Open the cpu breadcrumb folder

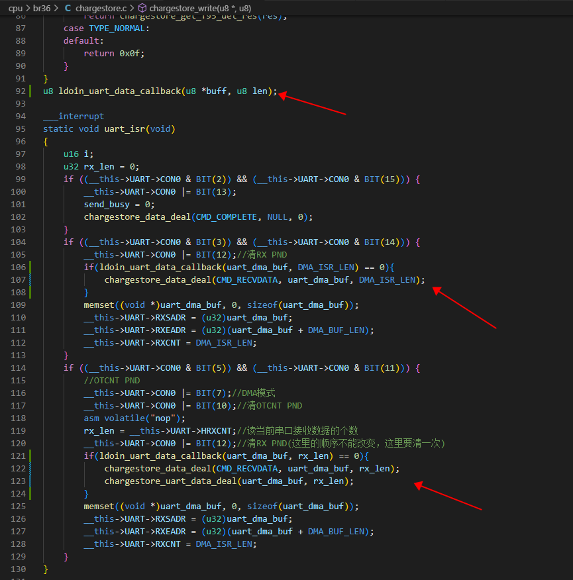(x=15, y=8)
